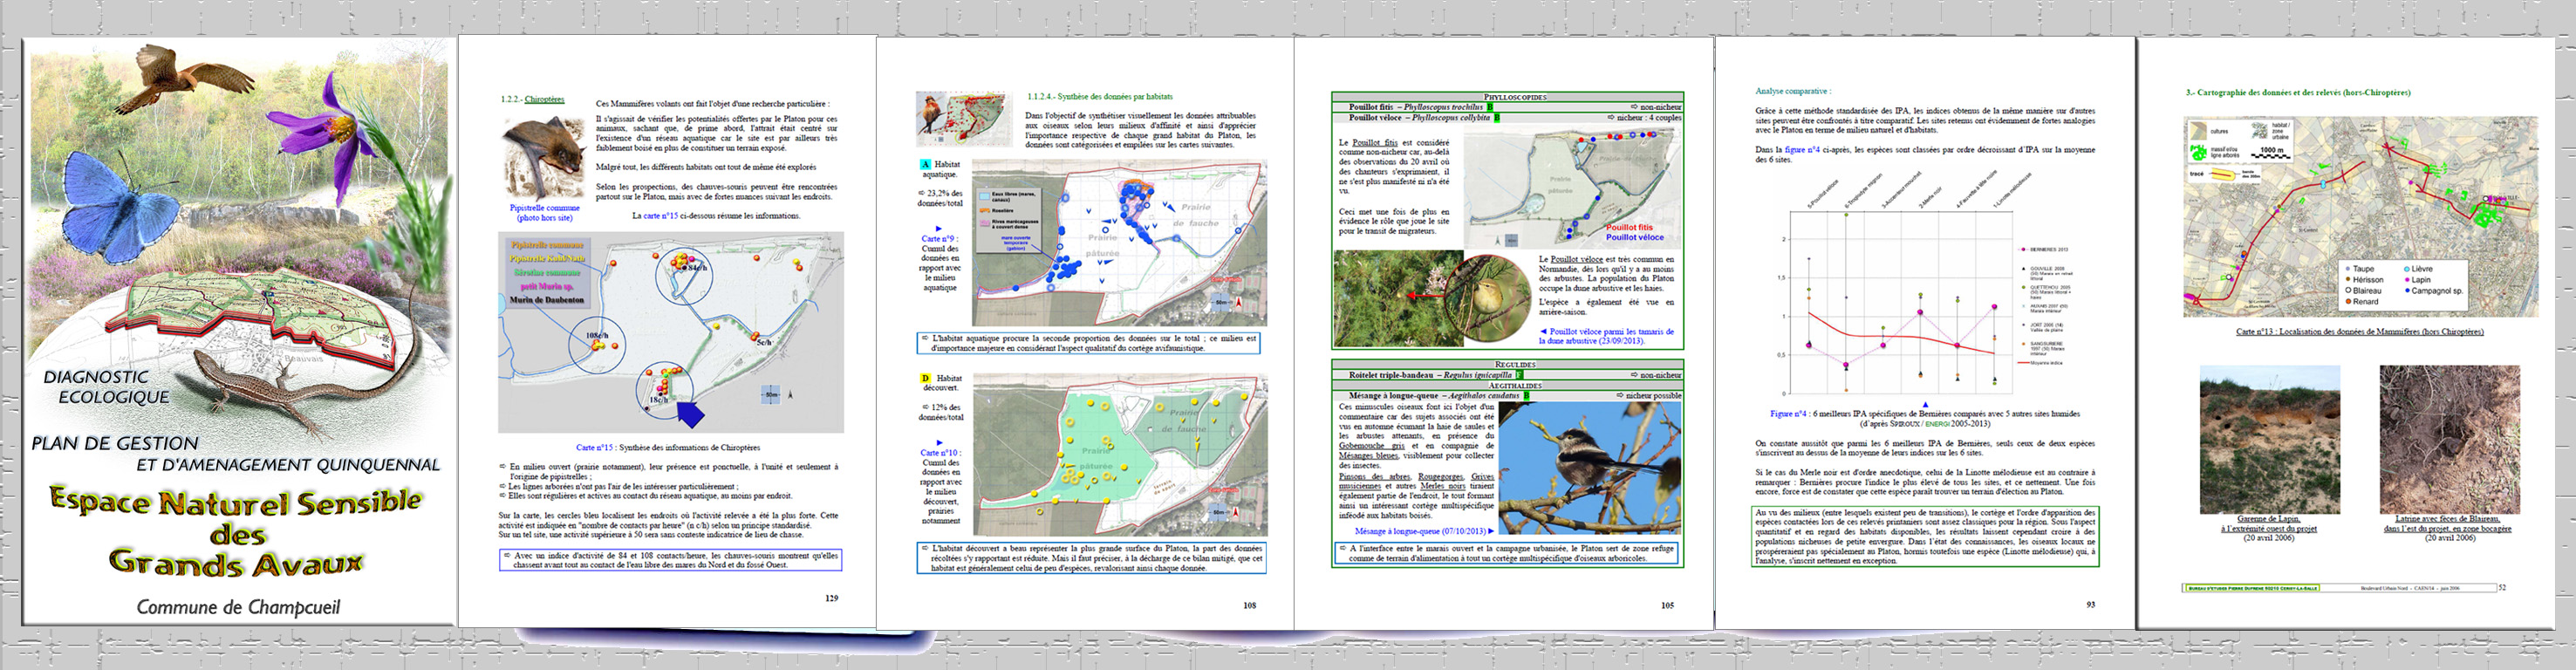
Task: Click the 'Carte n°15 : Synthèse des informations' caption
Action: coord(667,448)
